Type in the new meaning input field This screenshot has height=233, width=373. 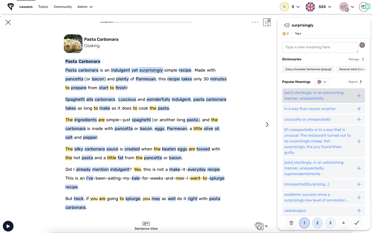(320, 47)
